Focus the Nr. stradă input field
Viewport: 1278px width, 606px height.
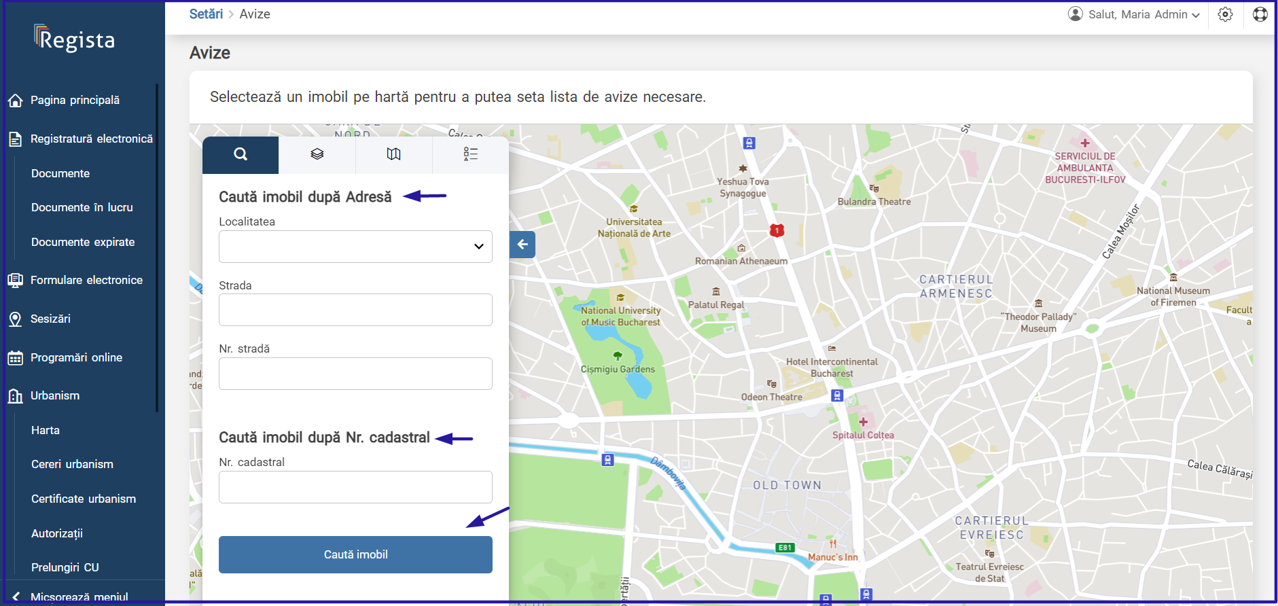pyautogui.click(x=355, y=374)
